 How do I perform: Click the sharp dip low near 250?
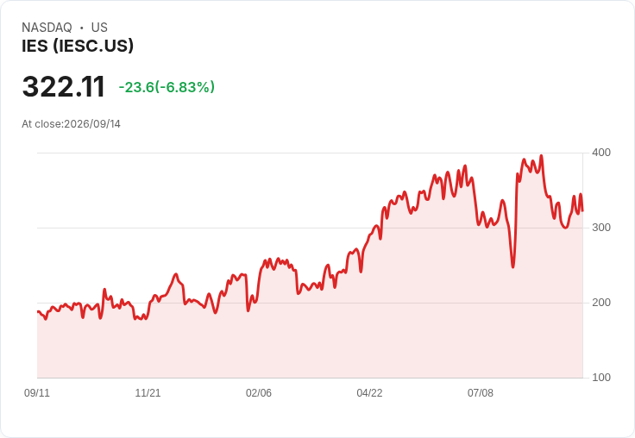(x=512, y=267)
